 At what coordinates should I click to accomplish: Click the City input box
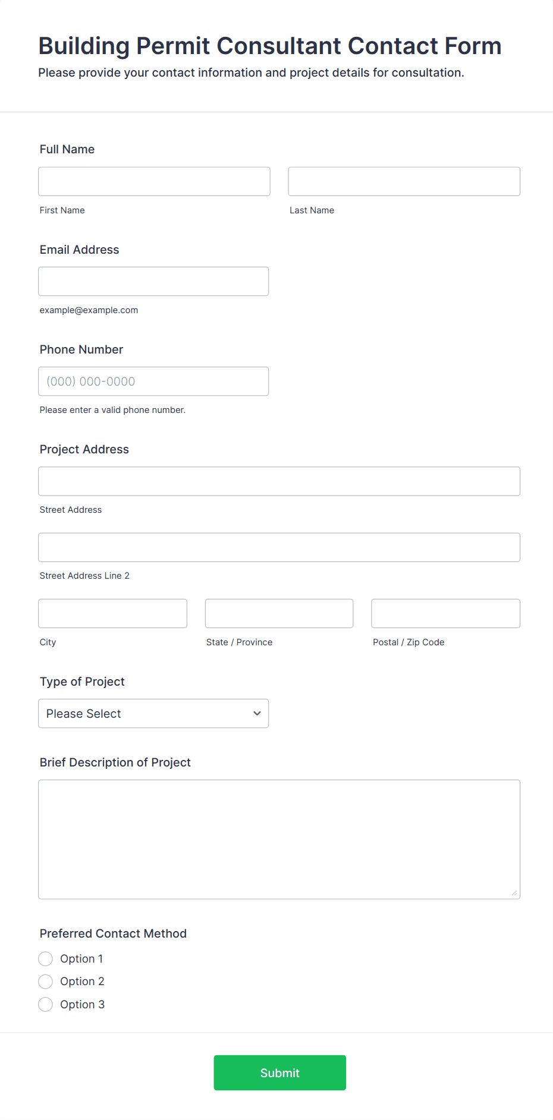click(x=112, y=613)
